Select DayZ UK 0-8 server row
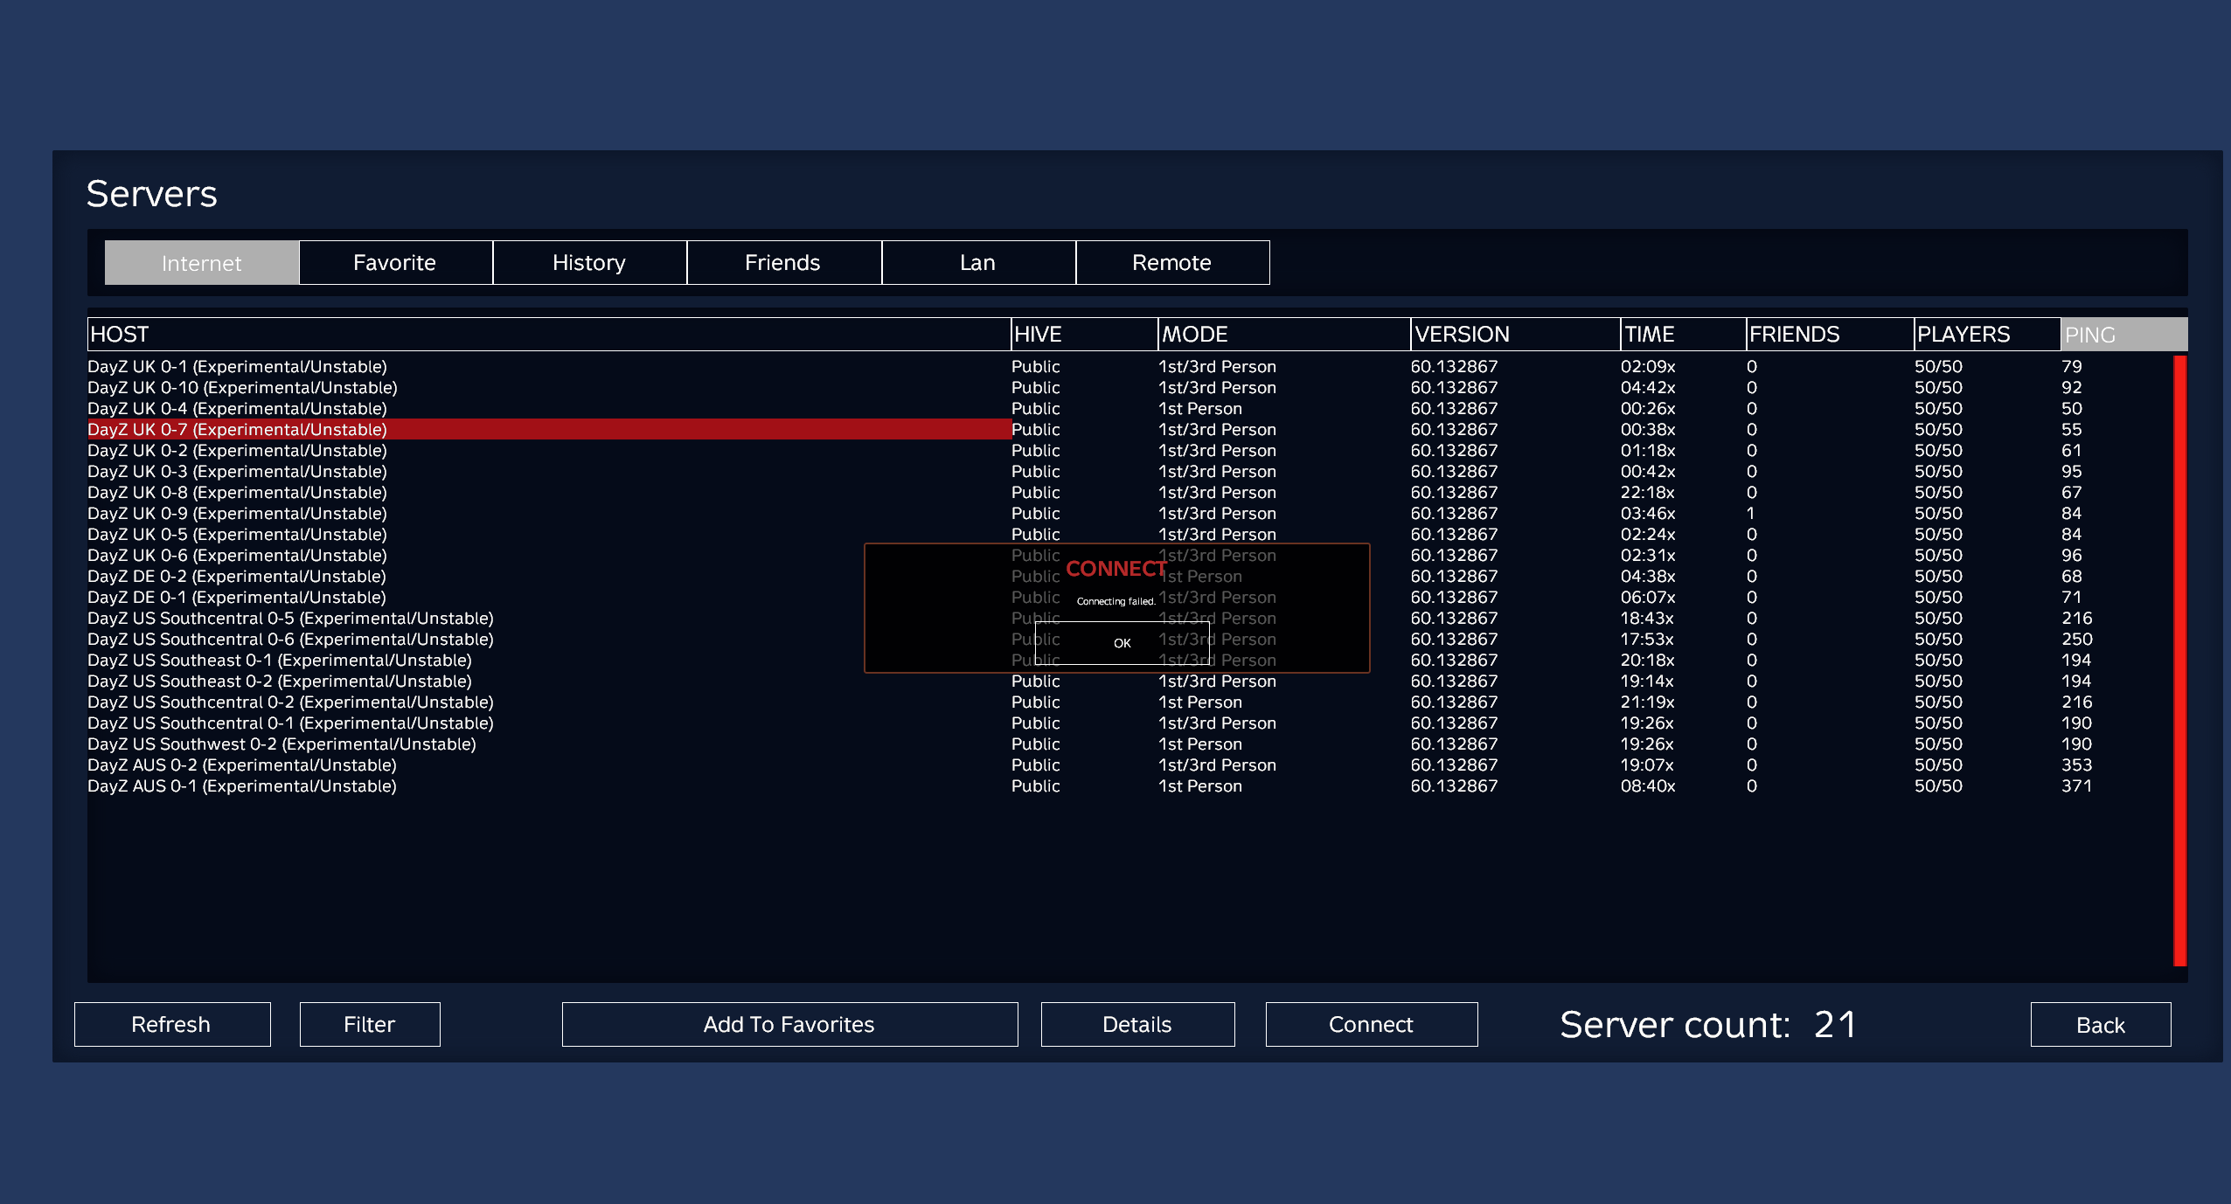The image size is (2231, 1204). pyautogui.click(x=1128, y=493)
